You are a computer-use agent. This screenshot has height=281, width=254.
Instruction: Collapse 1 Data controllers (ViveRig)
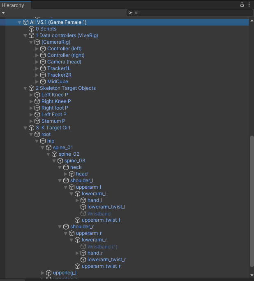click(25, 36)
